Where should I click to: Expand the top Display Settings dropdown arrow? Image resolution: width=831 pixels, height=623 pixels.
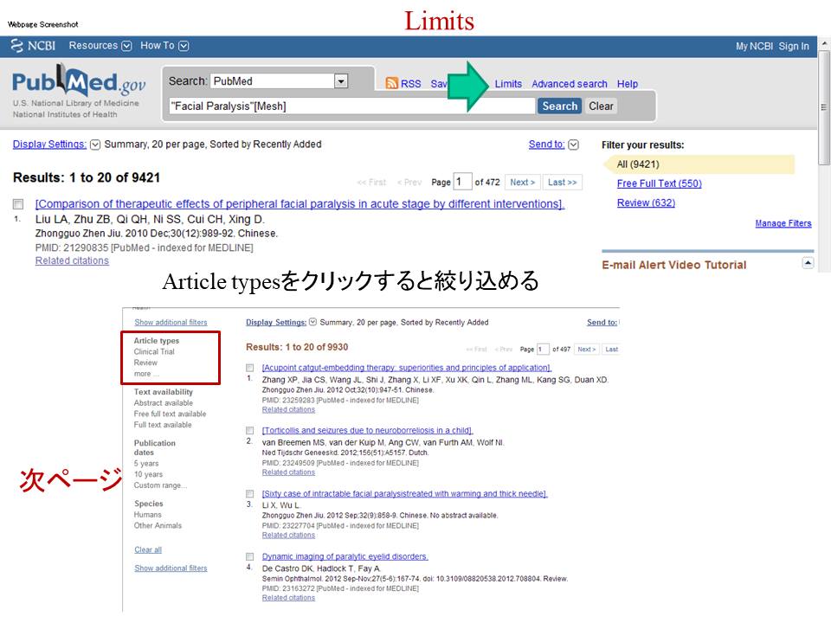pos(95,145)
